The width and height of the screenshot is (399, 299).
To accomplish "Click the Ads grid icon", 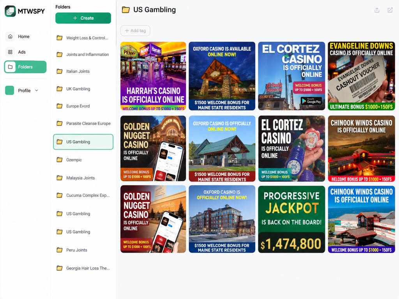I will (x=10, y=52).
